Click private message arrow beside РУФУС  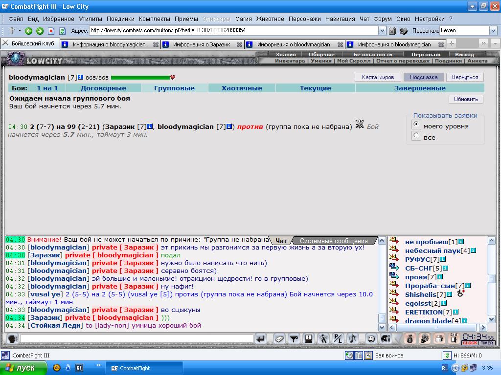tap(394, 258)
